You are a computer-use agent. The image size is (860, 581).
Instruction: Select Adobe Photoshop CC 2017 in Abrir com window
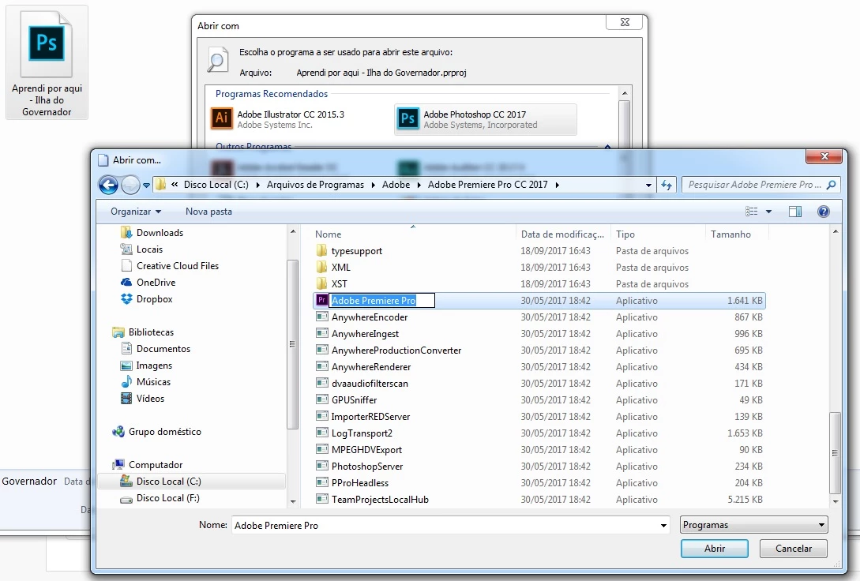[486, 119]
